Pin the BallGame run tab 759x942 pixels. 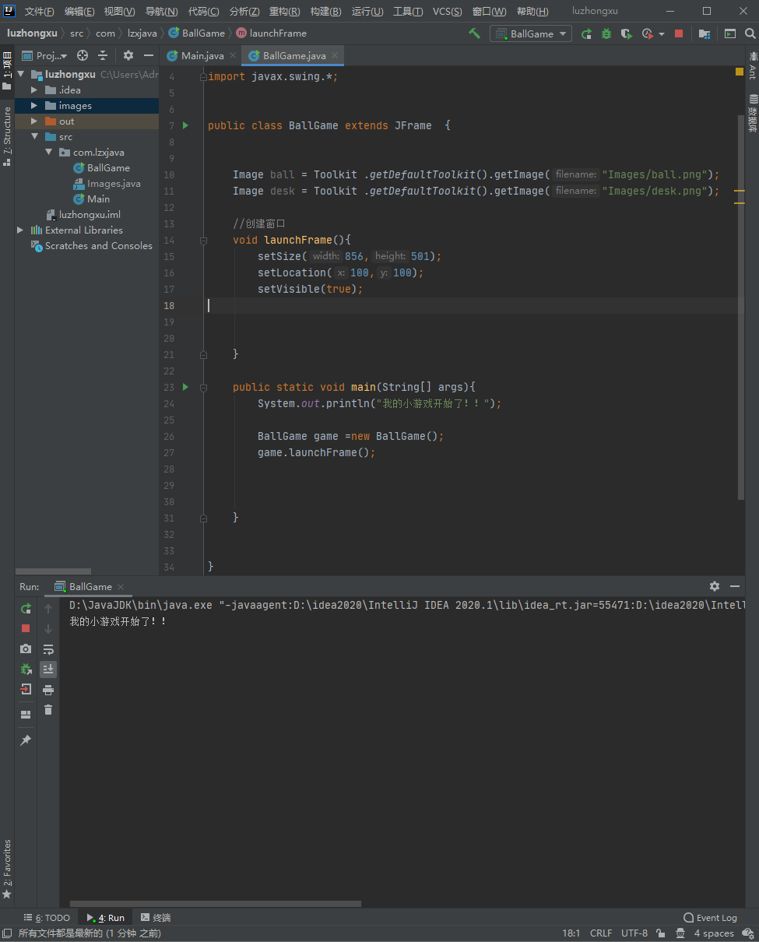tap(26, 740)
